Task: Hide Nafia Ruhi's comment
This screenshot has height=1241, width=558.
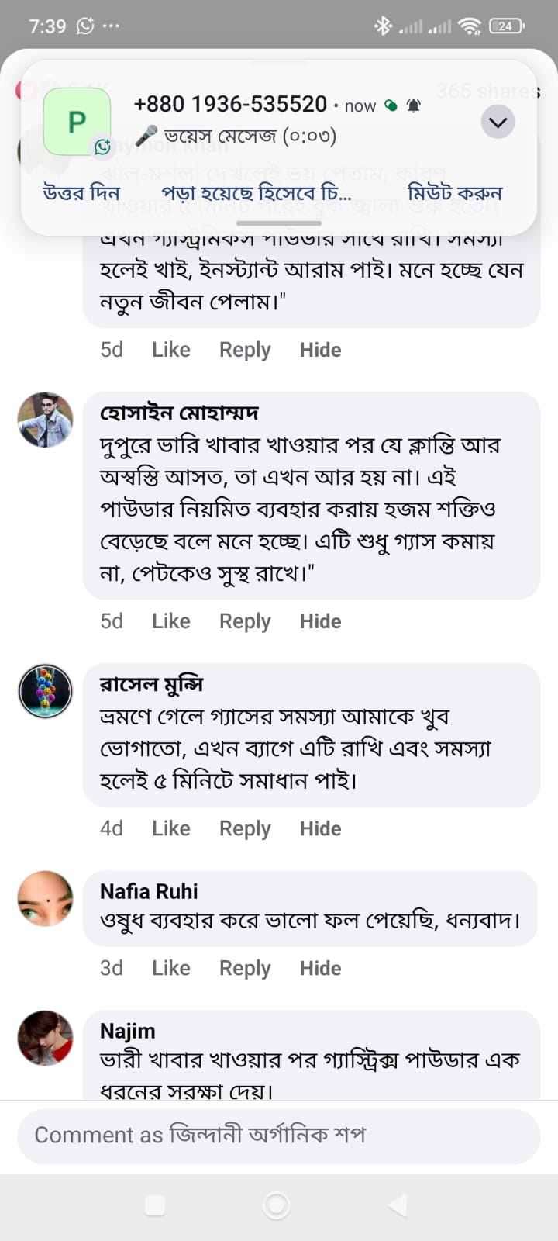Action: click(320, 968)
